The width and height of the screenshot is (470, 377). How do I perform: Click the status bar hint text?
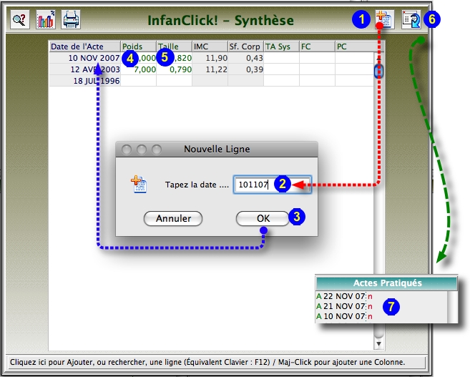tap(207, 362)
